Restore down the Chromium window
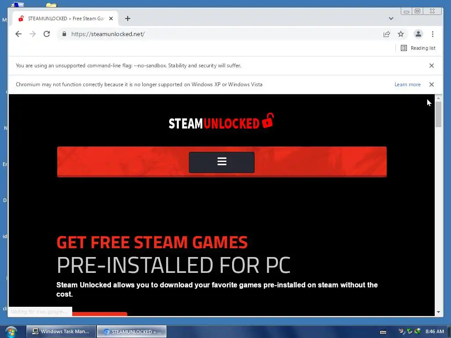Screen dimensions: 451x338 click(x=418, y=11)
